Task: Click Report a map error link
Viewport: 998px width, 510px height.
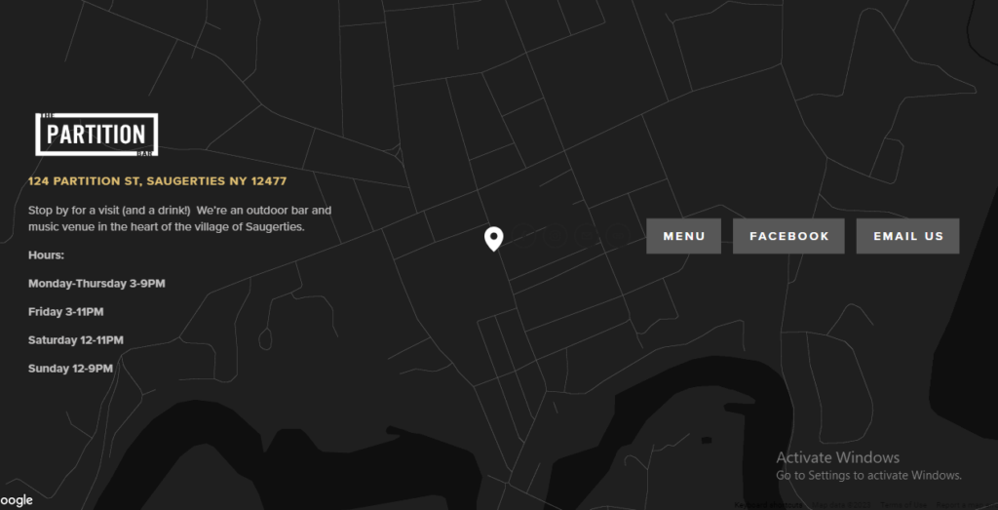Action: pos(966,505)
